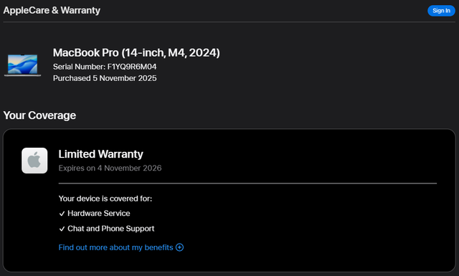Click the checkmark icon beside Hardware Service
Screen dimensions: 459x276
tap(62, 214)
